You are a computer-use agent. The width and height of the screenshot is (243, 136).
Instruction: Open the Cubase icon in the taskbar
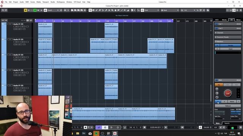click(x=115, y=133)
